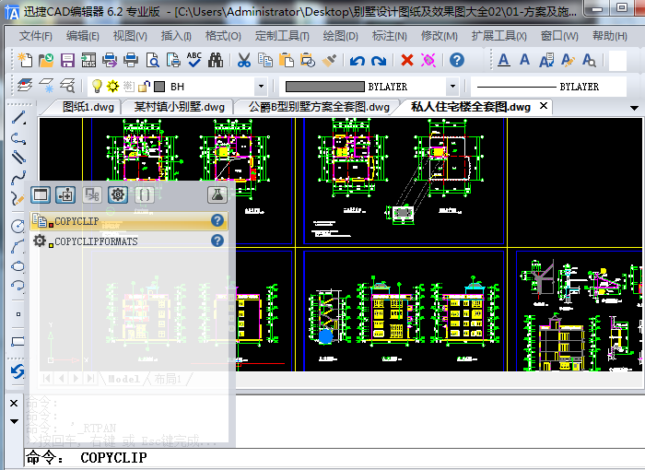Toggle layer lock padlock icon

pos(144,87)
